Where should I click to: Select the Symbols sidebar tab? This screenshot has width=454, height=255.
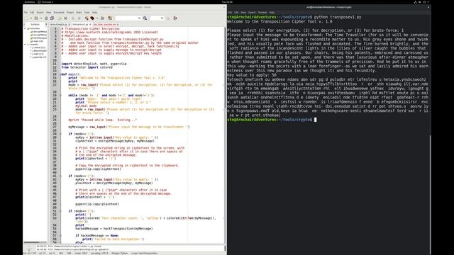point(35,25)
